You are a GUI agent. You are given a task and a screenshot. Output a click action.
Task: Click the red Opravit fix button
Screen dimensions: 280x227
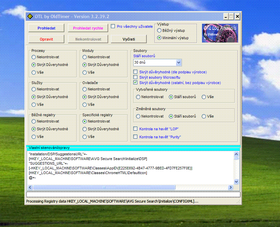[x=46, y=39]
